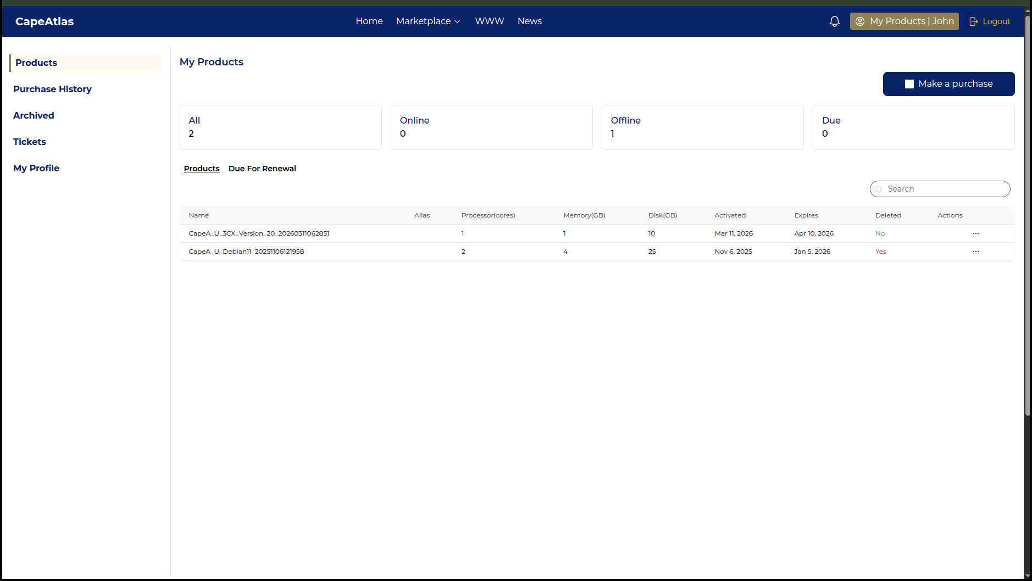Click the Deleted column header
The width and height of the screenshot is (1032, 581).
pyautogui.click(x=888, y=215)
